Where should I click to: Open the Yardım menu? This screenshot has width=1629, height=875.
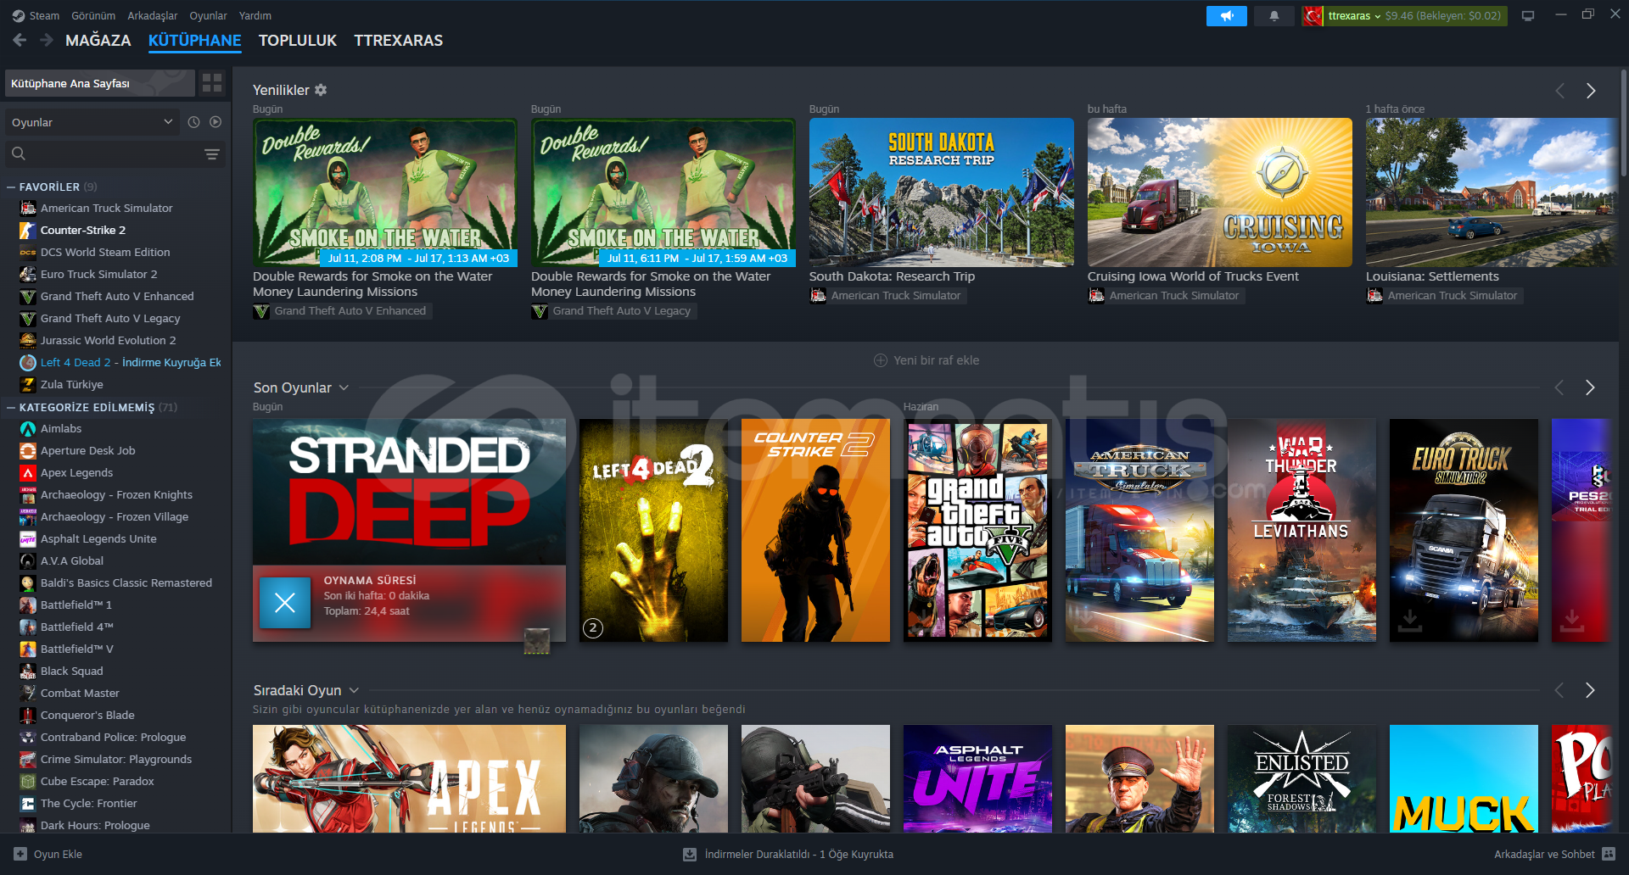click(x=255, y=15)
